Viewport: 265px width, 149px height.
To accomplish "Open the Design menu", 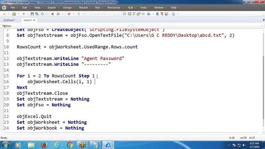I will click(67, 7).
